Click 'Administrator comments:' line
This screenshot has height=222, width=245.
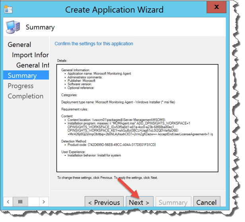click(x=85, y=77)
